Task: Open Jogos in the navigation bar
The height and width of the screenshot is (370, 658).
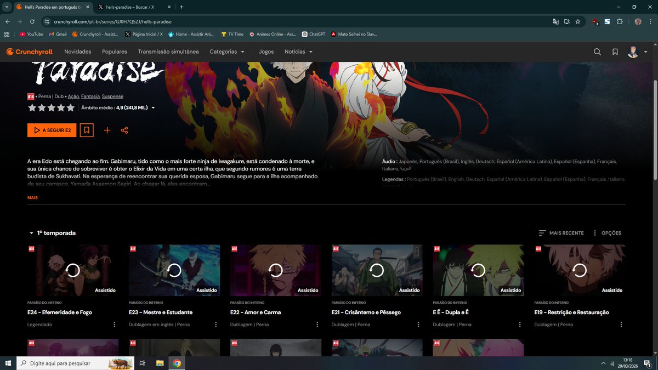Action: tap(266, 52)
